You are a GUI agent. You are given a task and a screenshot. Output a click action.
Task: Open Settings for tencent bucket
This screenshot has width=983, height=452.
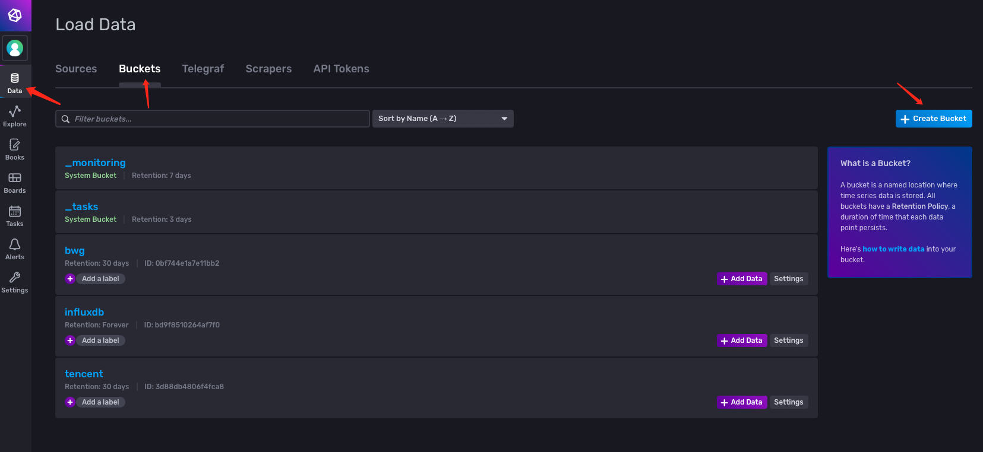click(789, 402)
